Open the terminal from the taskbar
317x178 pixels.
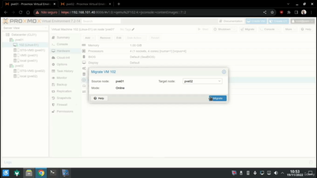[53, 173]
